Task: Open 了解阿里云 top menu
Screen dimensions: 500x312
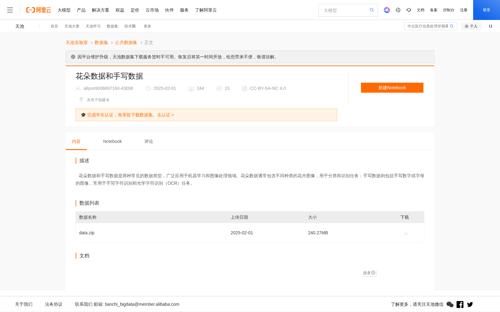Action: pyautogui.click(x=206, y=10)
